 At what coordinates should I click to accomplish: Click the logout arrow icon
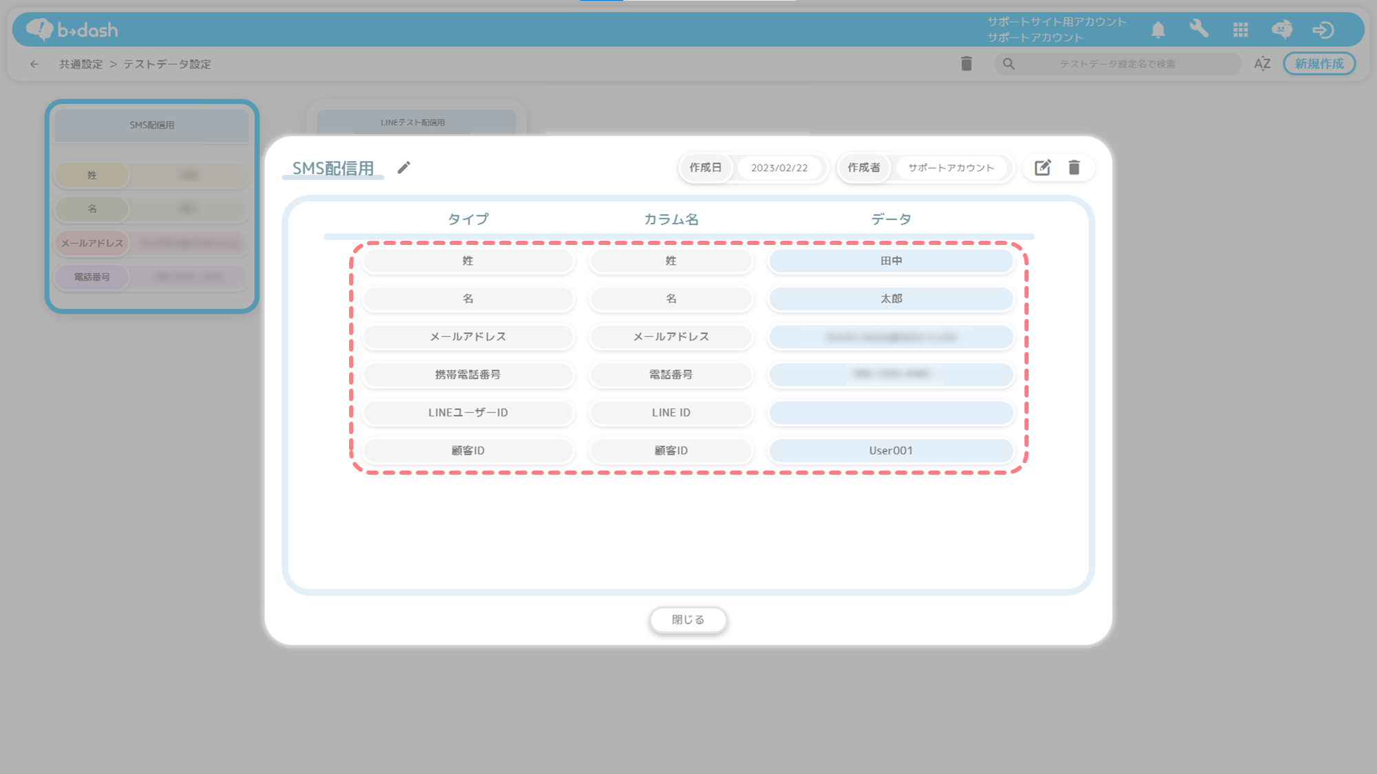tap(1323, 30)
